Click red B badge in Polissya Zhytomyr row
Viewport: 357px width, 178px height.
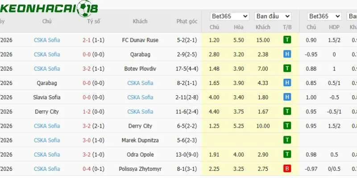pyautogui.click(x=287, y=169)
